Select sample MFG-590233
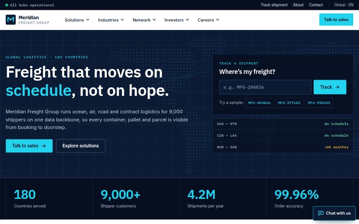Viewport: 359px width, 224px height. tap(319, 103)
